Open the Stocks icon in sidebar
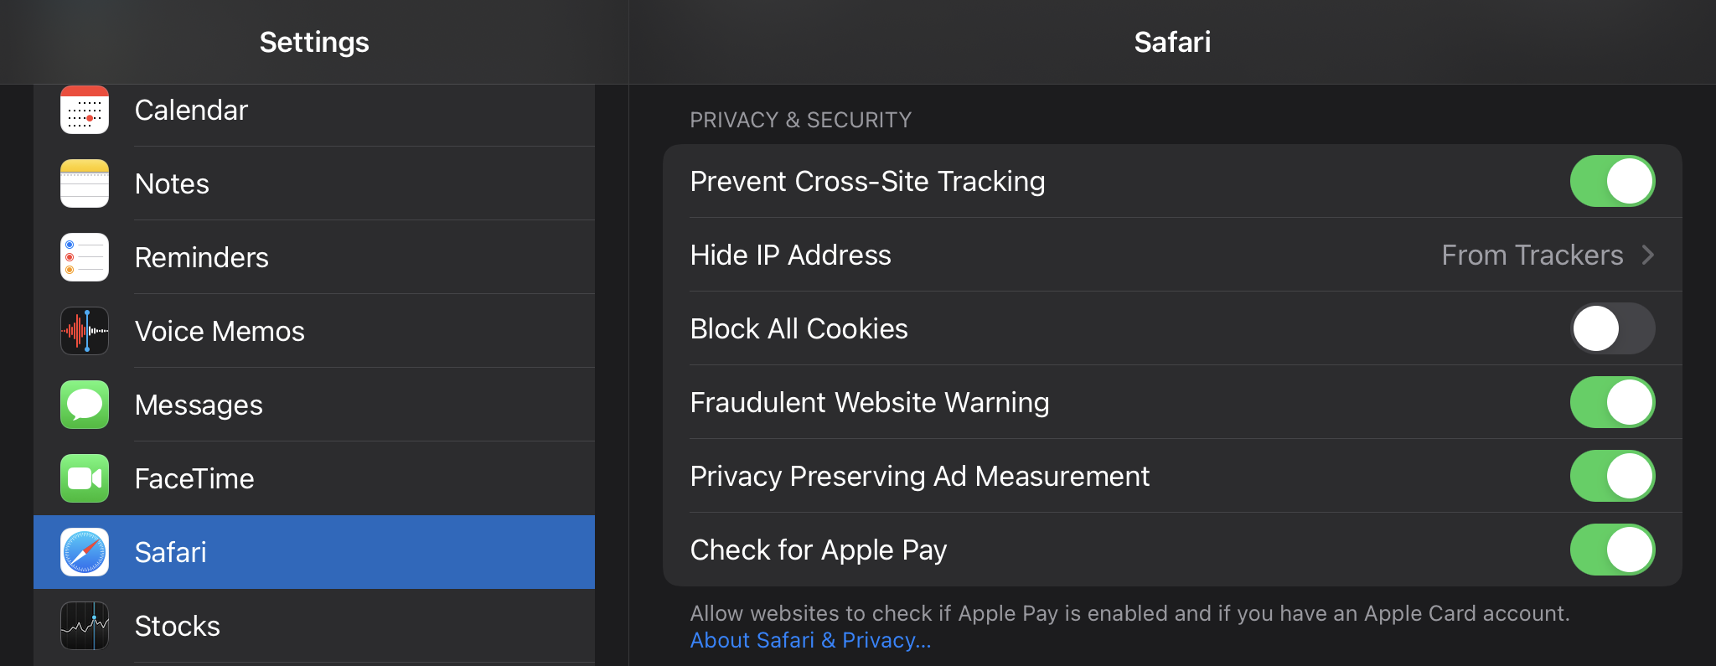 point(84,625)
